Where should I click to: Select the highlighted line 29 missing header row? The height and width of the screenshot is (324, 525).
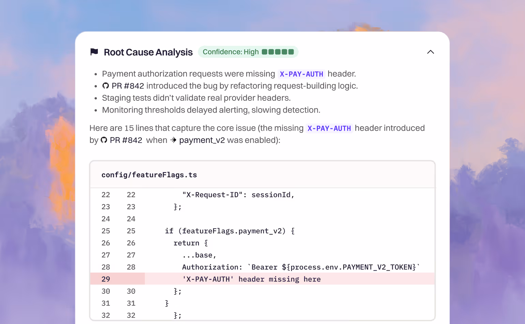[262, 279]
